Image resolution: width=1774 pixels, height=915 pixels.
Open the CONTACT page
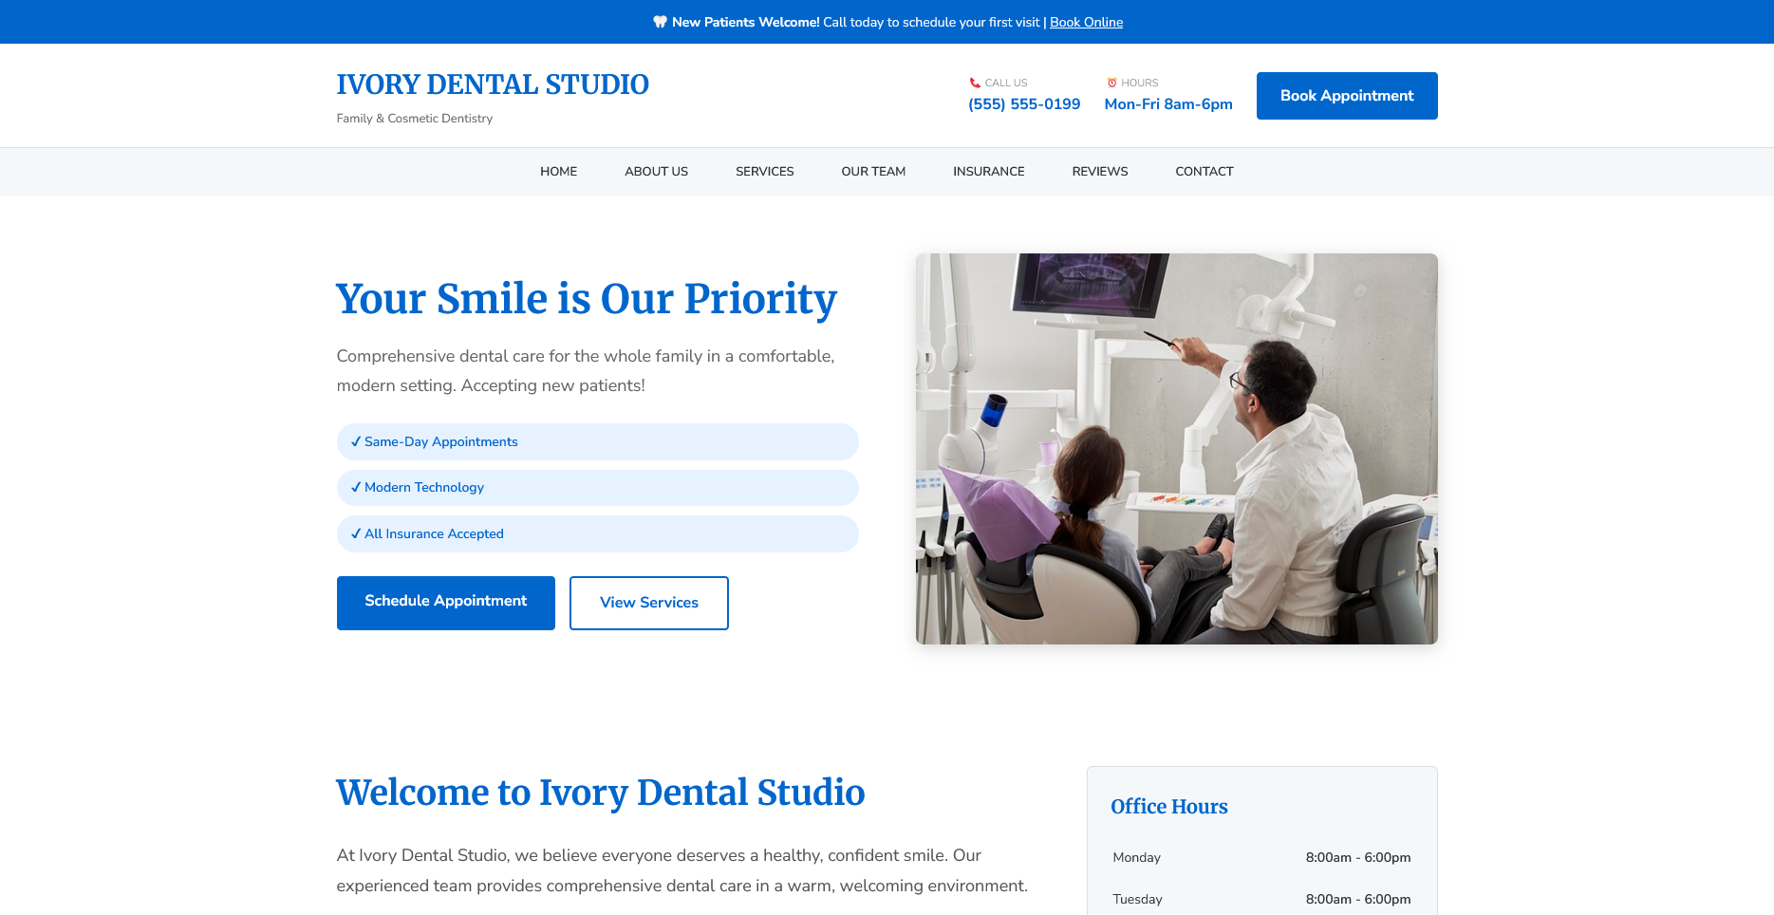click(1204, 171)
